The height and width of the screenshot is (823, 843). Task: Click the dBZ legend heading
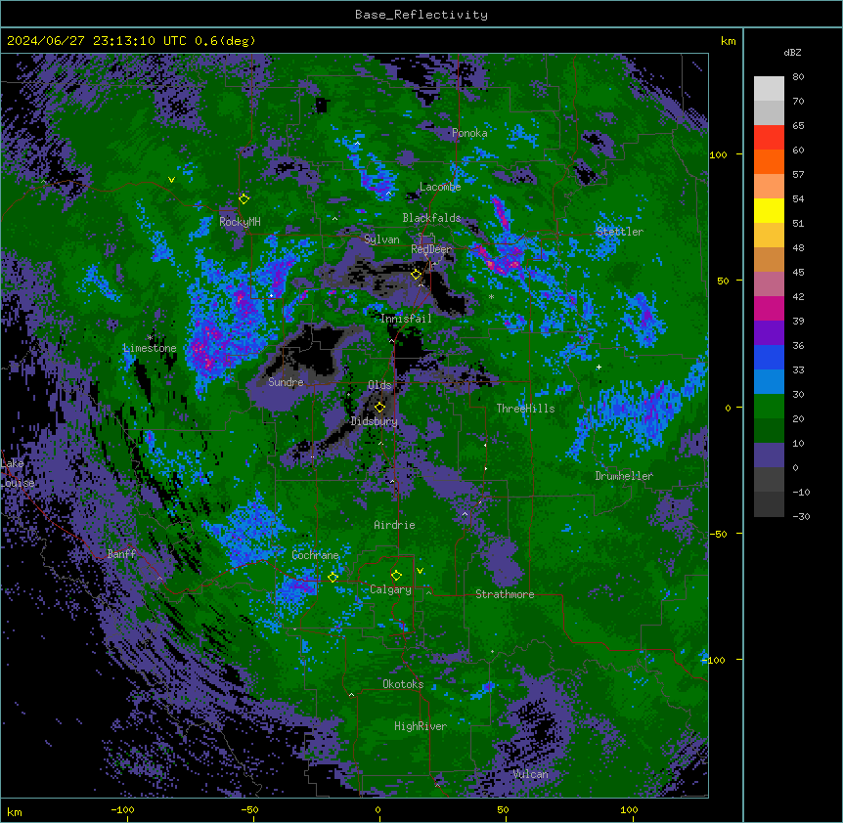point(792,52)
